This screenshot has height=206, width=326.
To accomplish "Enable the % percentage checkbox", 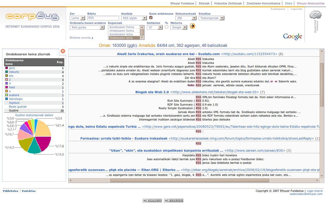I will point(166,27).
